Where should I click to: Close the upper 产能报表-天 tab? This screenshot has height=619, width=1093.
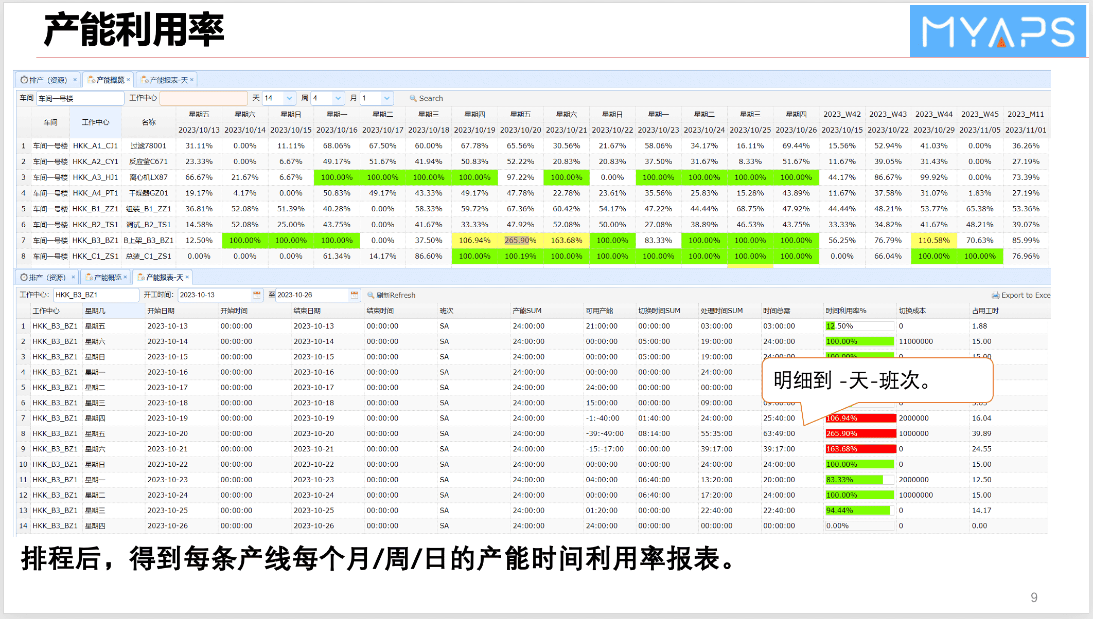click(192, 80)
